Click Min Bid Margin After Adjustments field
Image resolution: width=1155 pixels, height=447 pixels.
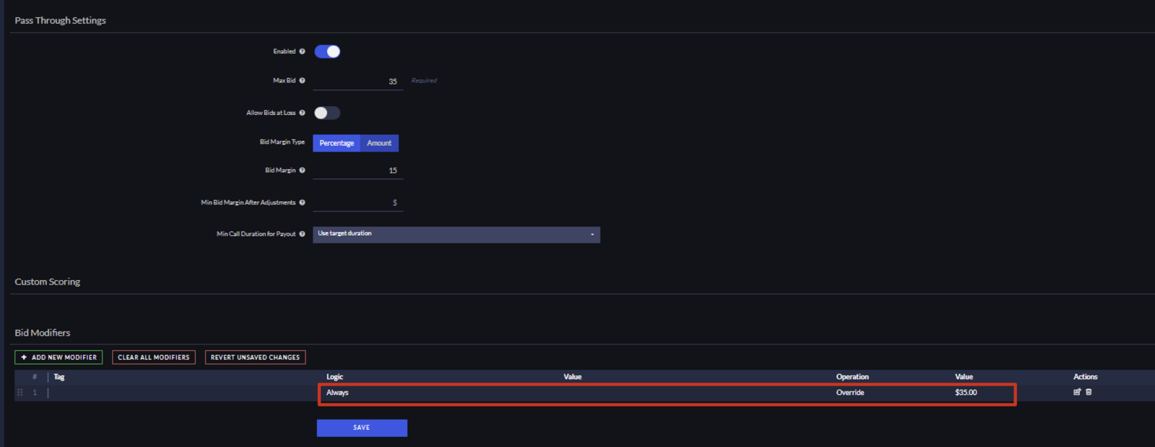coord(358,203)
